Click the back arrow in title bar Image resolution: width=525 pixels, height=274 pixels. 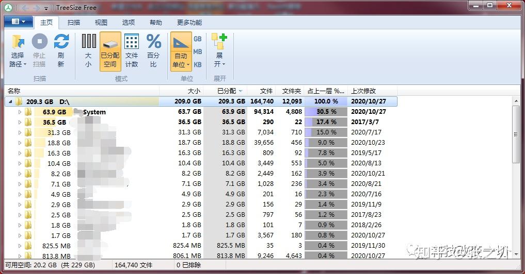(25, 8)
